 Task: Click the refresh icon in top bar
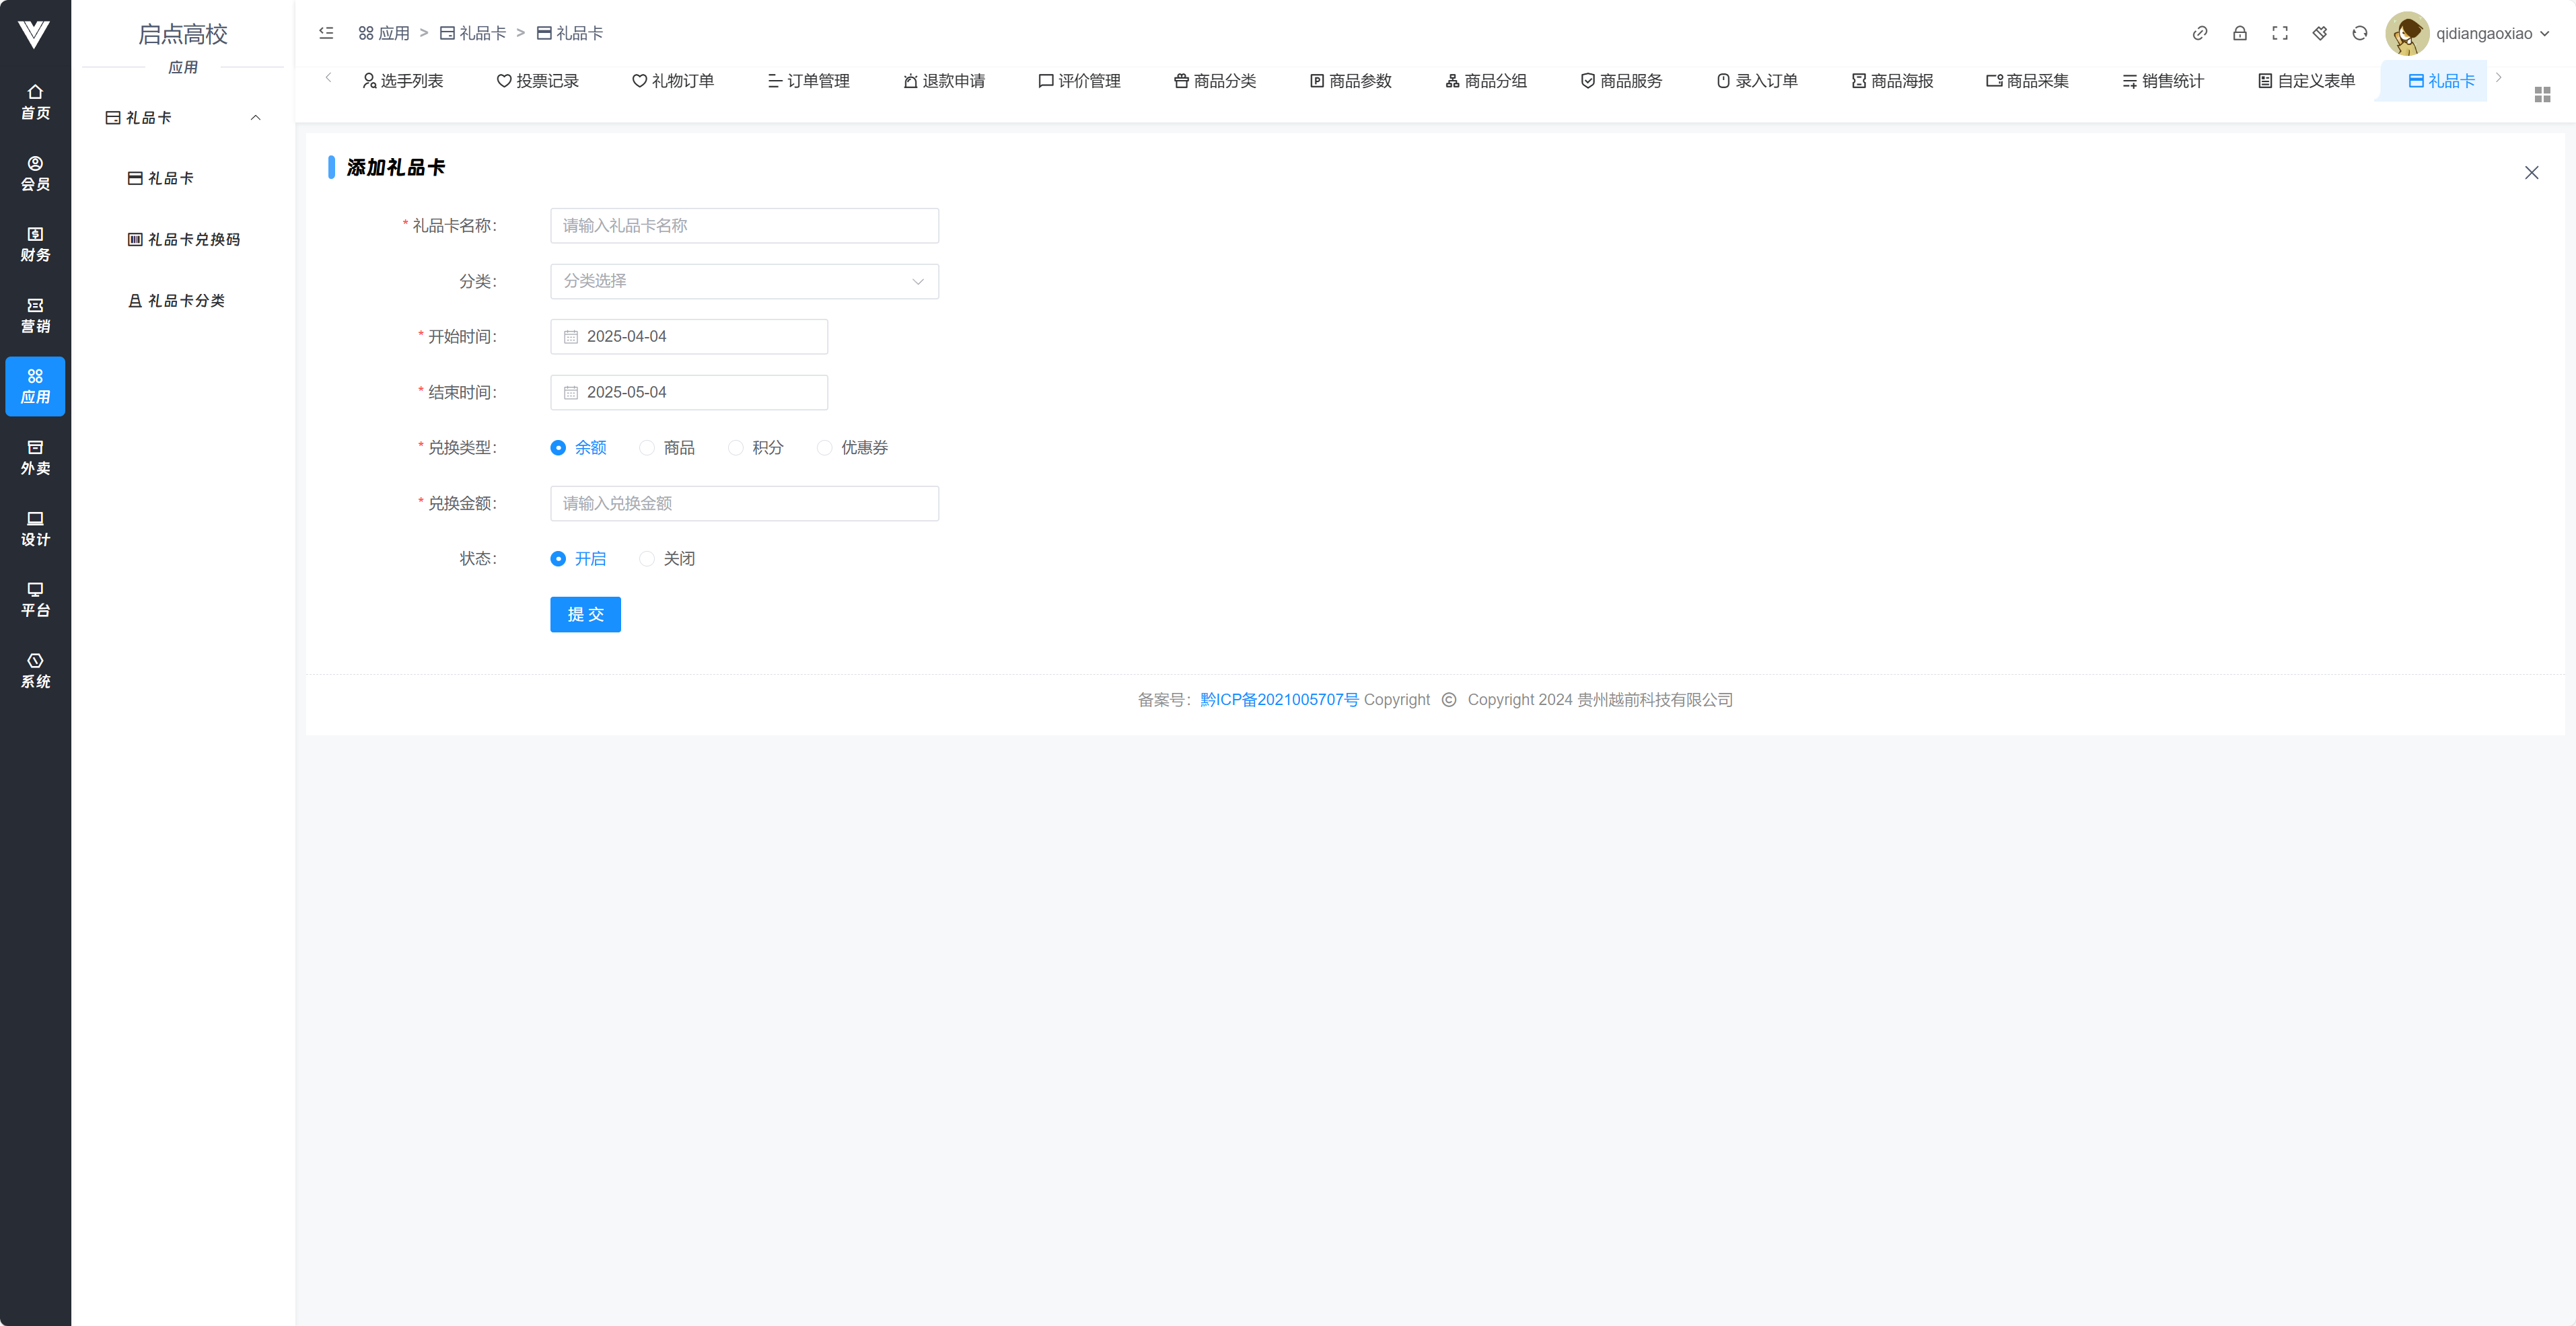click(x=2359, y=33)
